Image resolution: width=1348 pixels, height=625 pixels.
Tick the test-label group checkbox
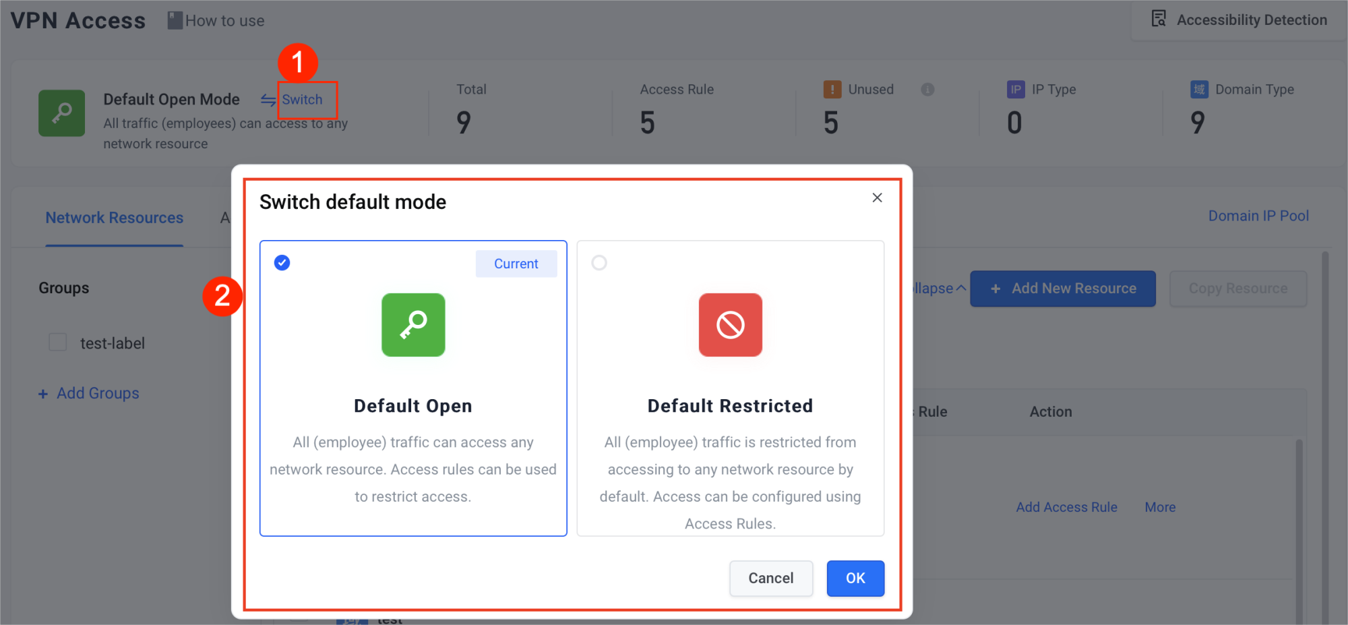click(x=58, y=343)
